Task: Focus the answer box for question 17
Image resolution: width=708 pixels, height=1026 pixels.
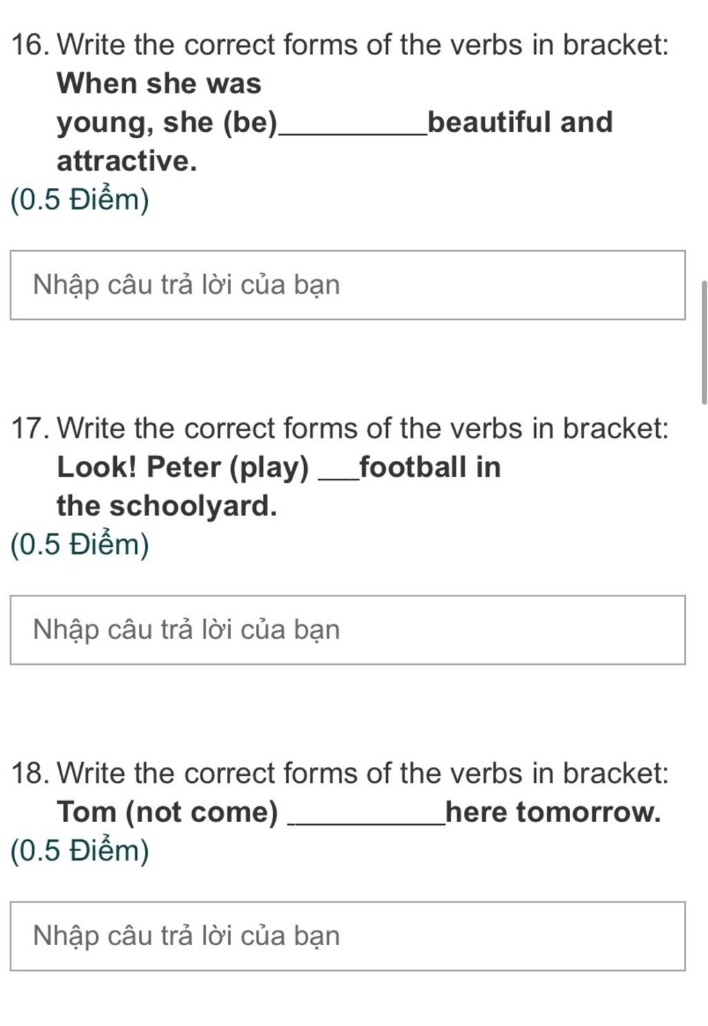Action: 348,629
